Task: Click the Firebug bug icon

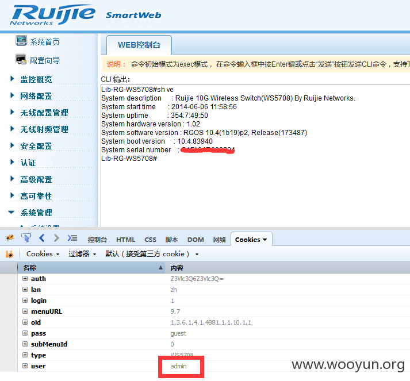Action: (x=10, y=238)
